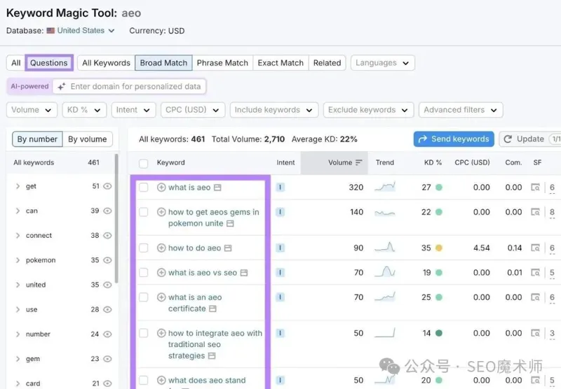561x389 pixels.
Task: Click the SERP icon next to 'how to do aeo'
Action: [228, 248]
